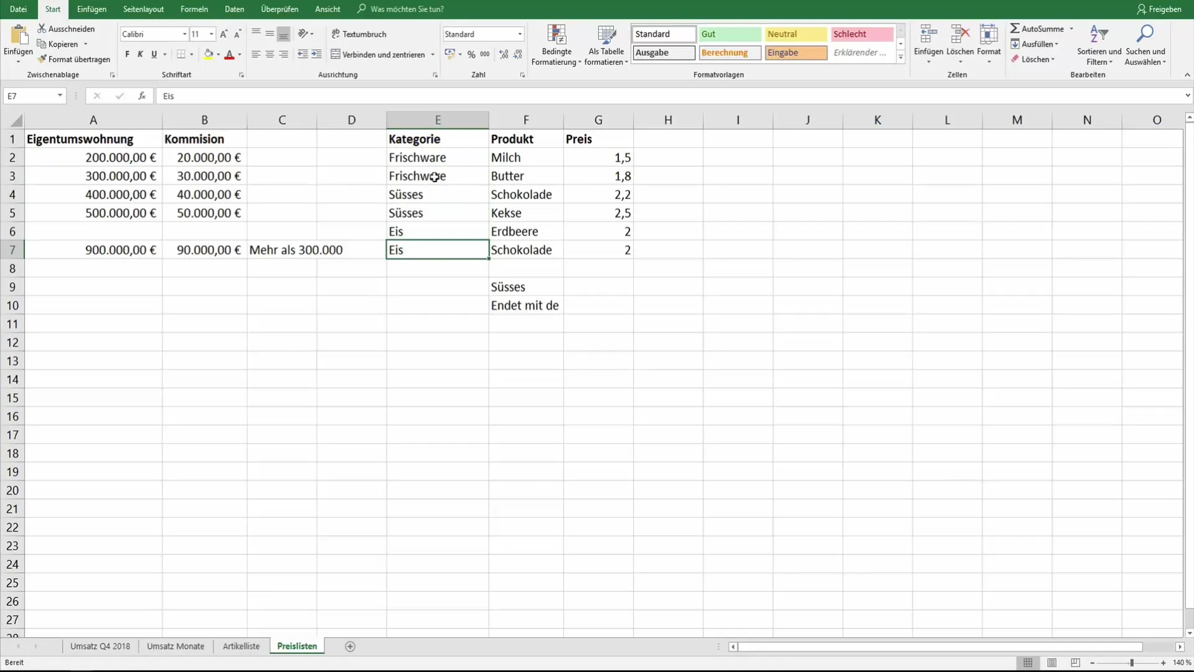The width and height of the screenshot is (1194, 672).
Task: Switch to Einfügen ribbon tab
Action: [92, 9]
